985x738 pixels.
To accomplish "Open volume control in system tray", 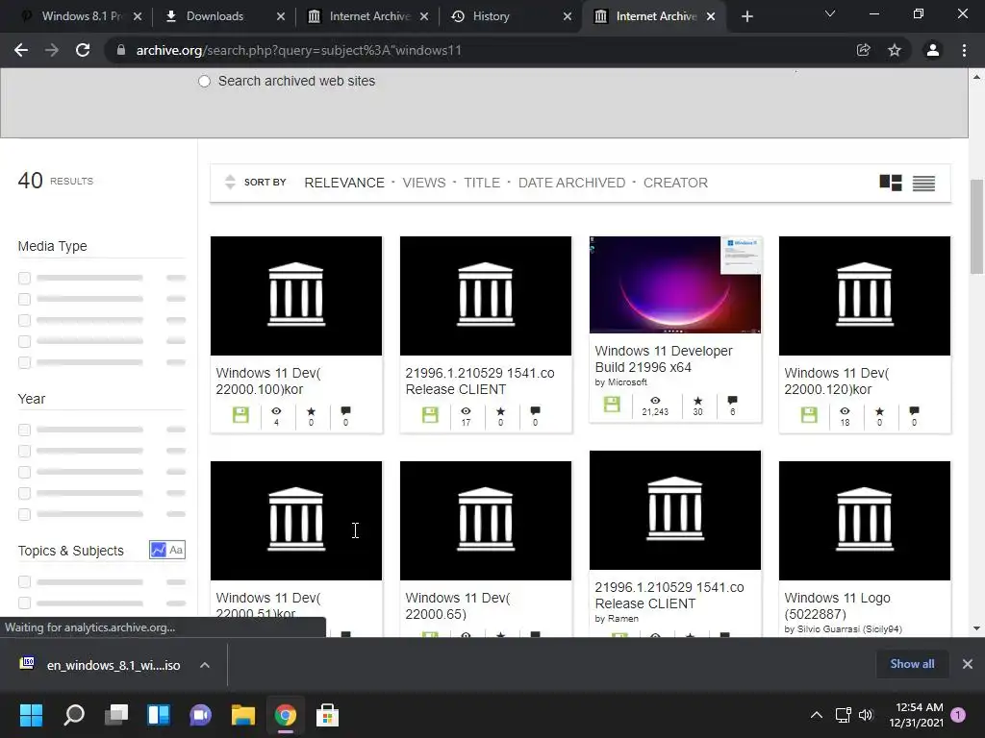I will (x=866, y=715).
